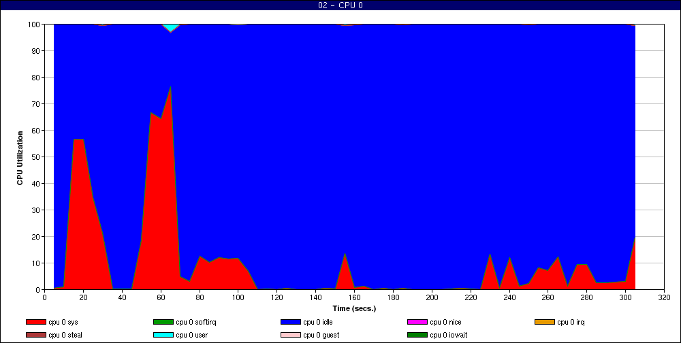Click the 240 label on the x-axis

509,297
